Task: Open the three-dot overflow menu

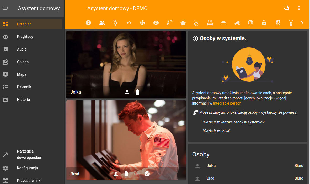Action: click(299, 8)
